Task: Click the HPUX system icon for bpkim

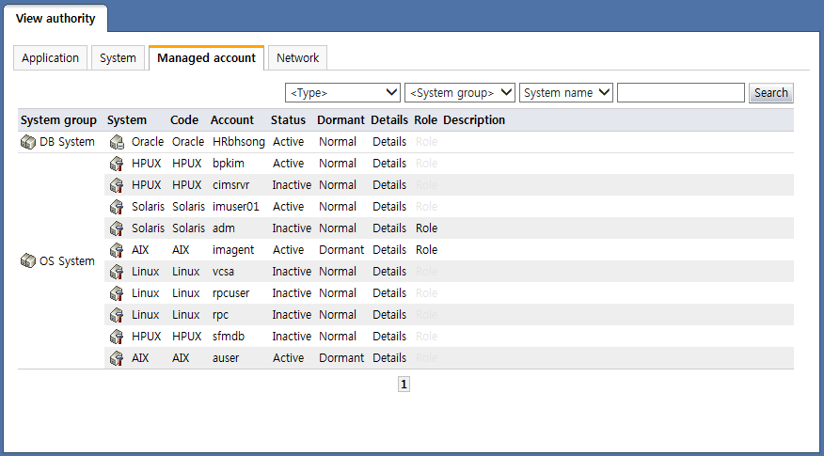Action: click(x=117, y=164)
